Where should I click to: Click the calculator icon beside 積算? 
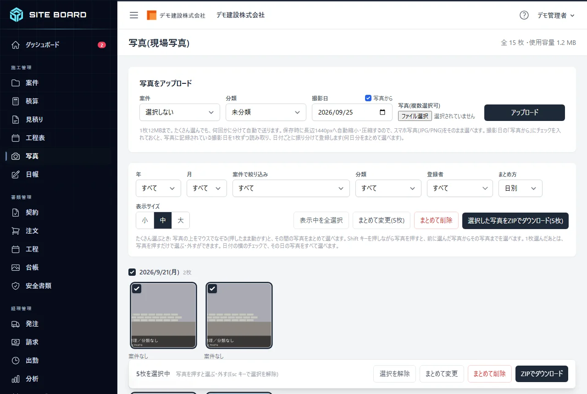pos(16,101)
